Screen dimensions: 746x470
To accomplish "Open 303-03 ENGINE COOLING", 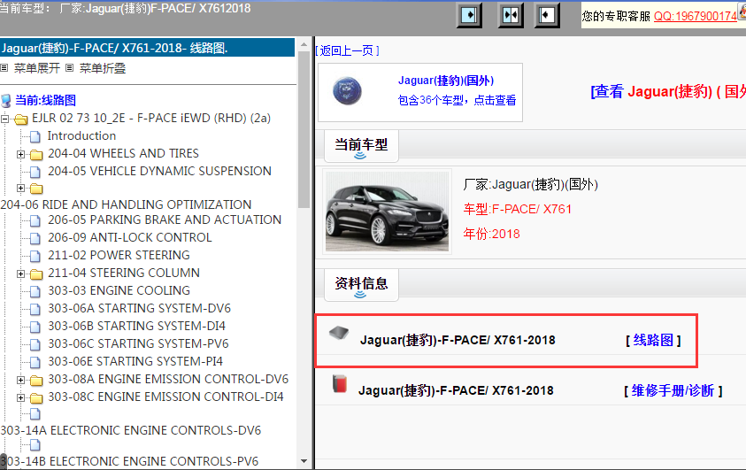I will pyautogui.click(x=119, y=290).
